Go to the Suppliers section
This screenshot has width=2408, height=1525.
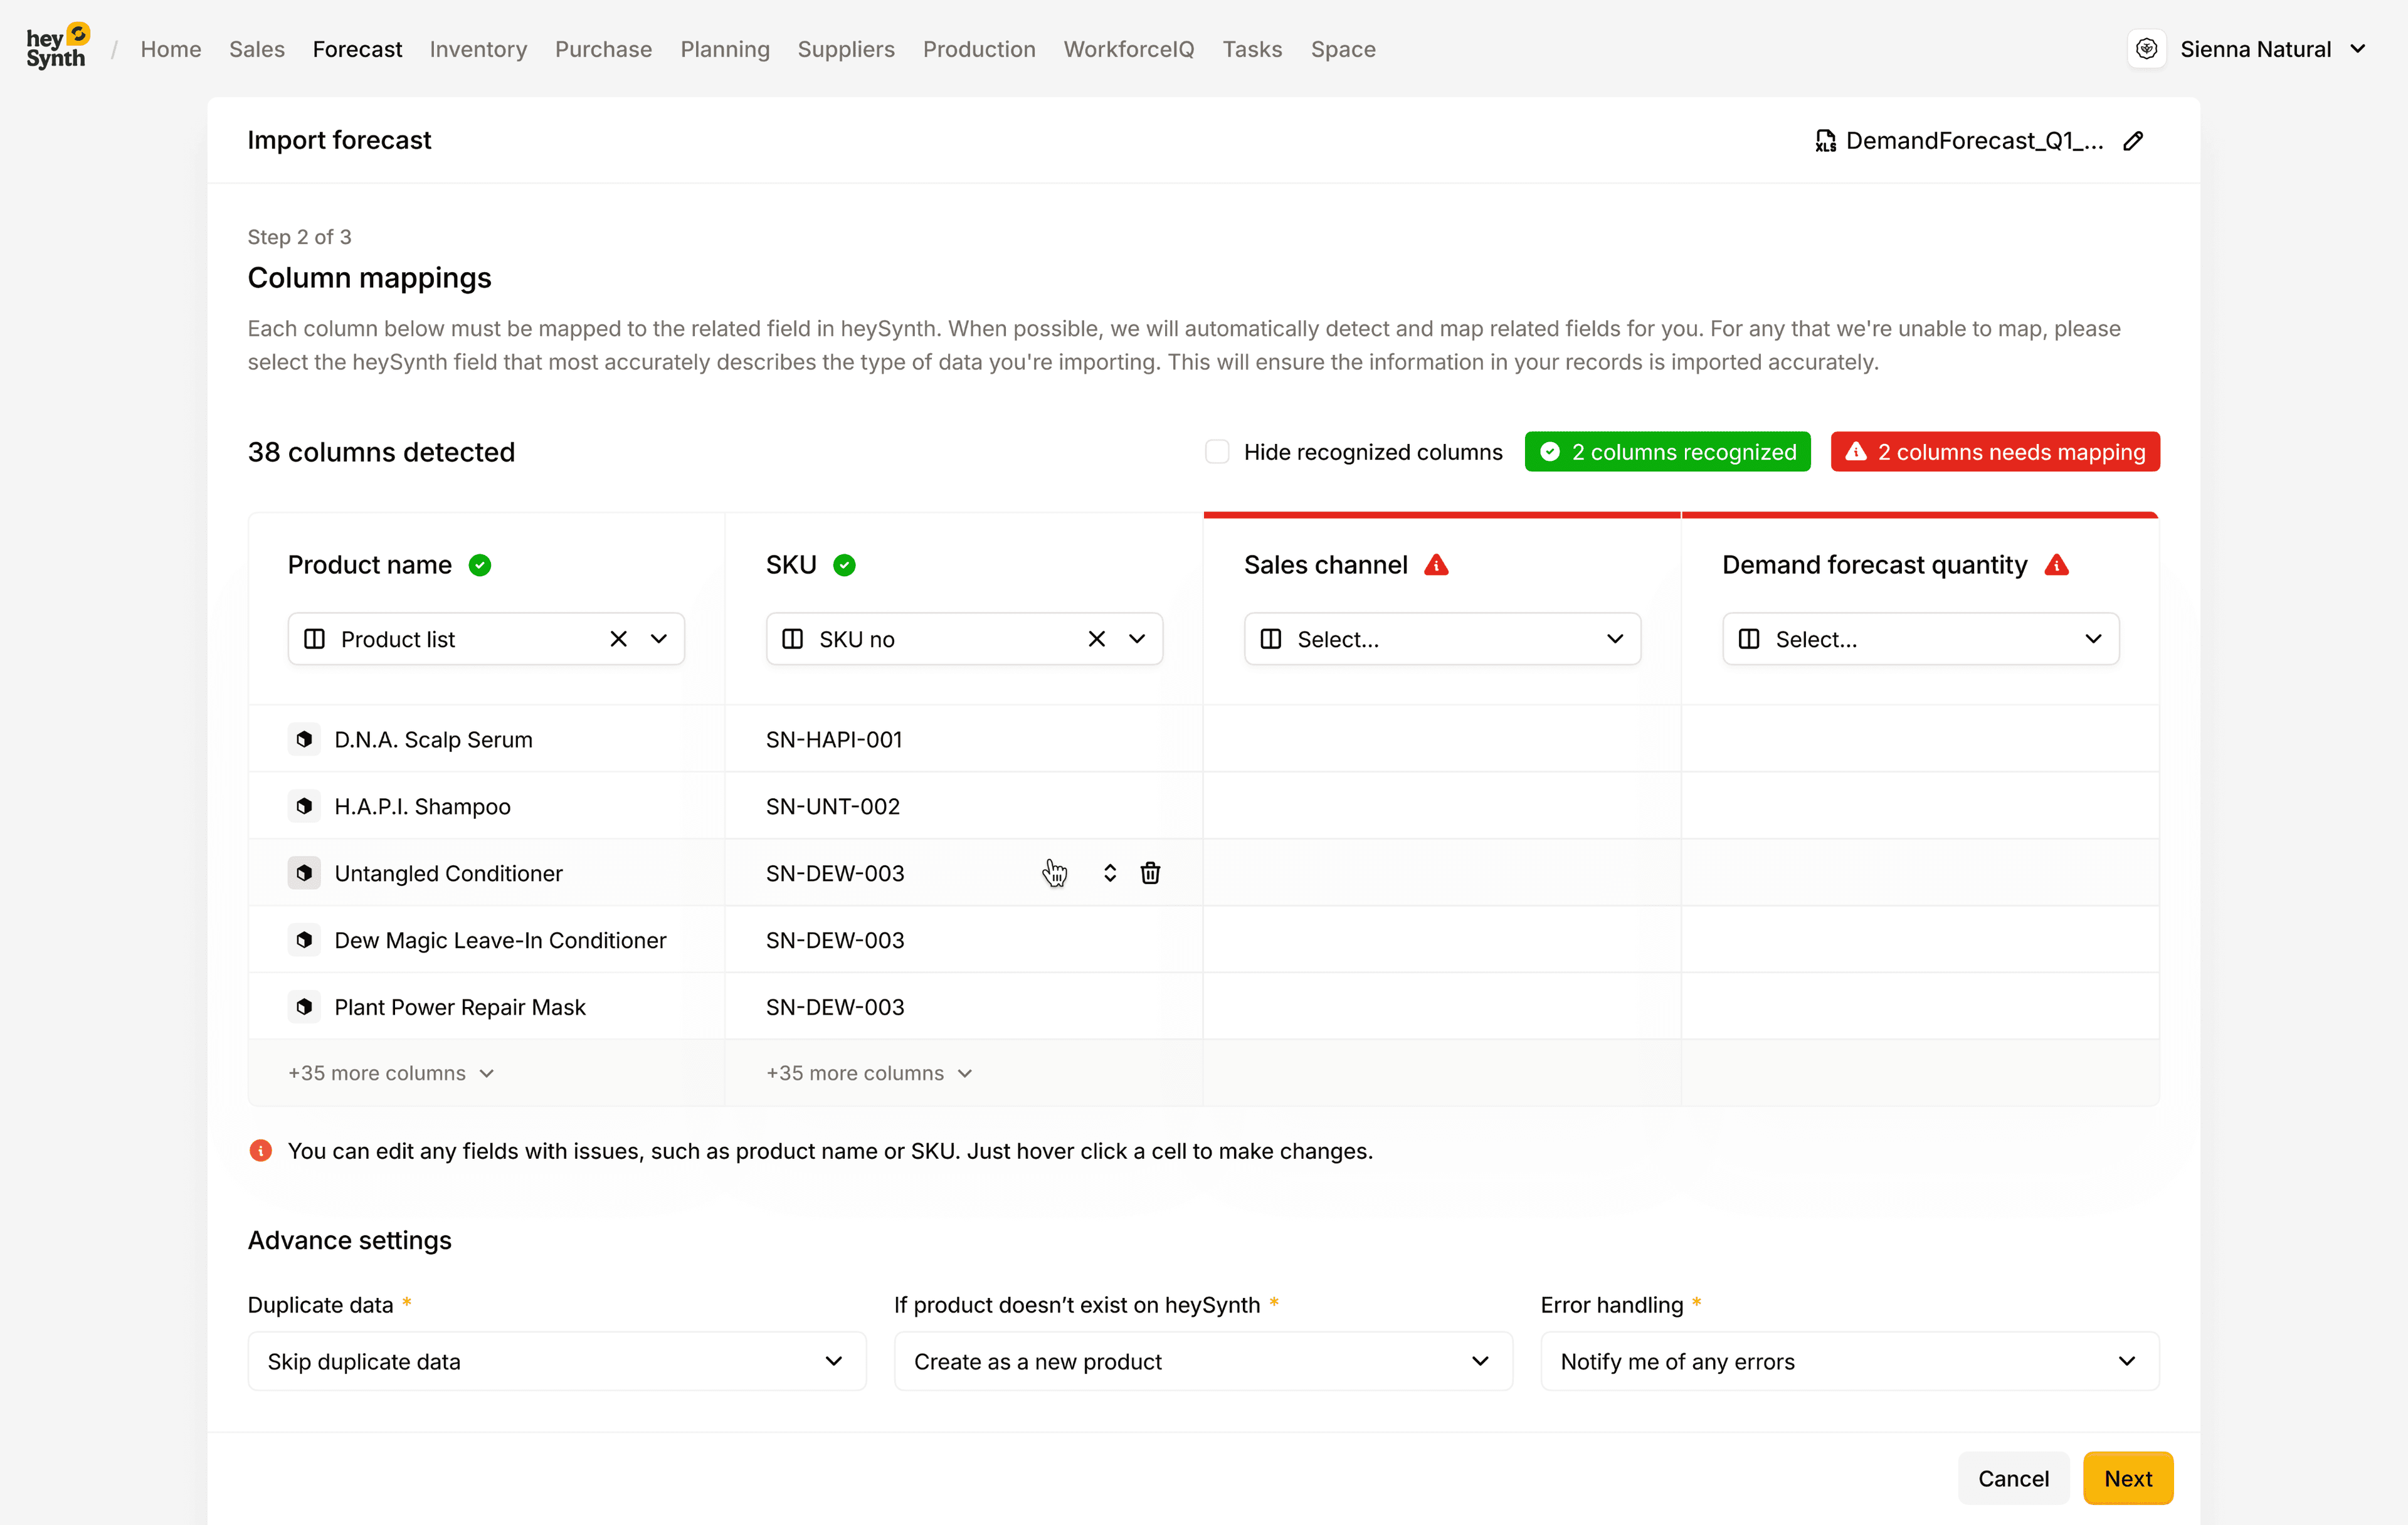point(845,49)
